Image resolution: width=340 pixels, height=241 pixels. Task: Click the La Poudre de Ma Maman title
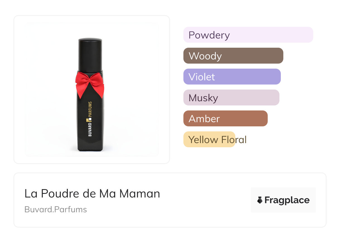[x=92, y=194]
